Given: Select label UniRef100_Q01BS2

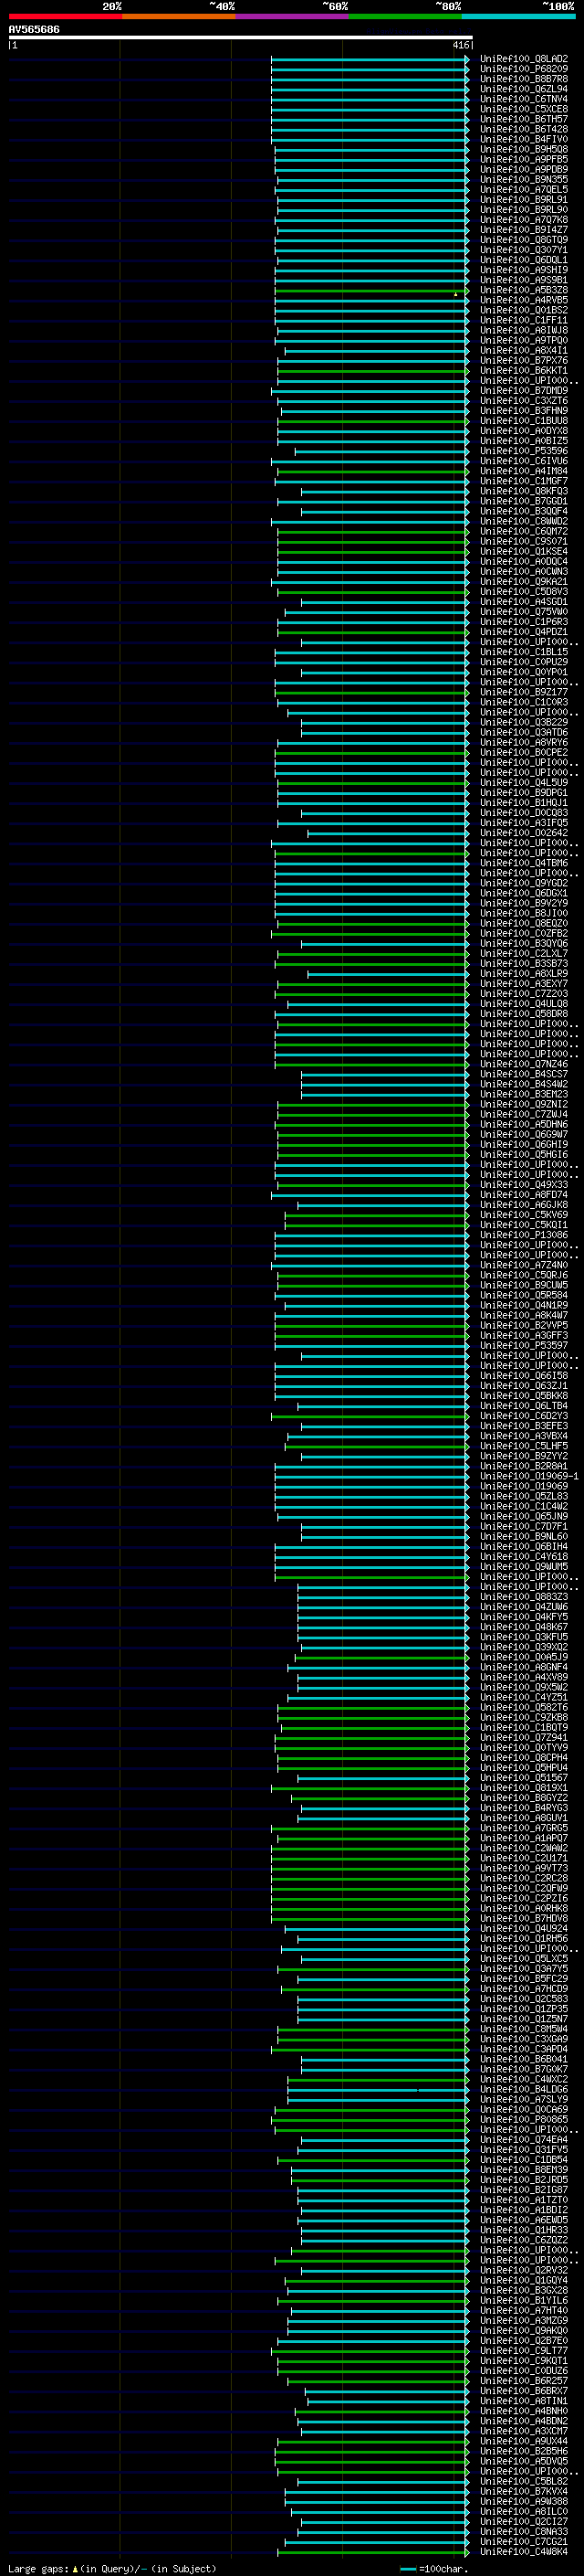Looking at the screenshot, I should 523,310.
